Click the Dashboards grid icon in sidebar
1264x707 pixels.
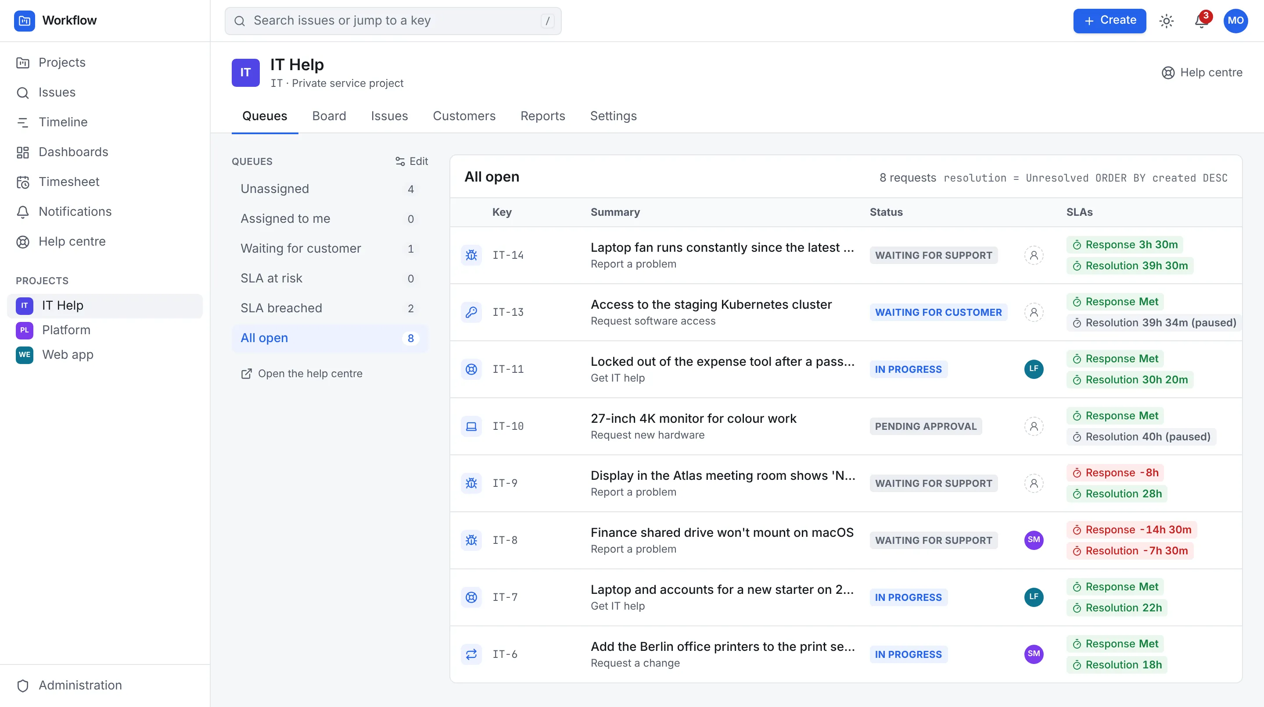tap(22, 152)
